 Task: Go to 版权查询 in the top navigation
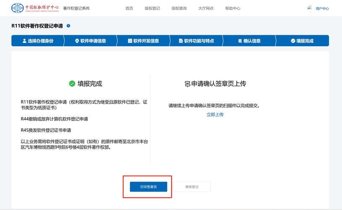(179, 8)
